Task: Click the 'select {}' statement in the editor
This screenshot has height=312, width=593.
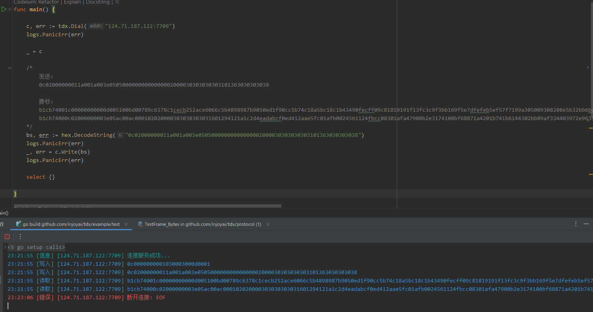Action: coord(40,177)
